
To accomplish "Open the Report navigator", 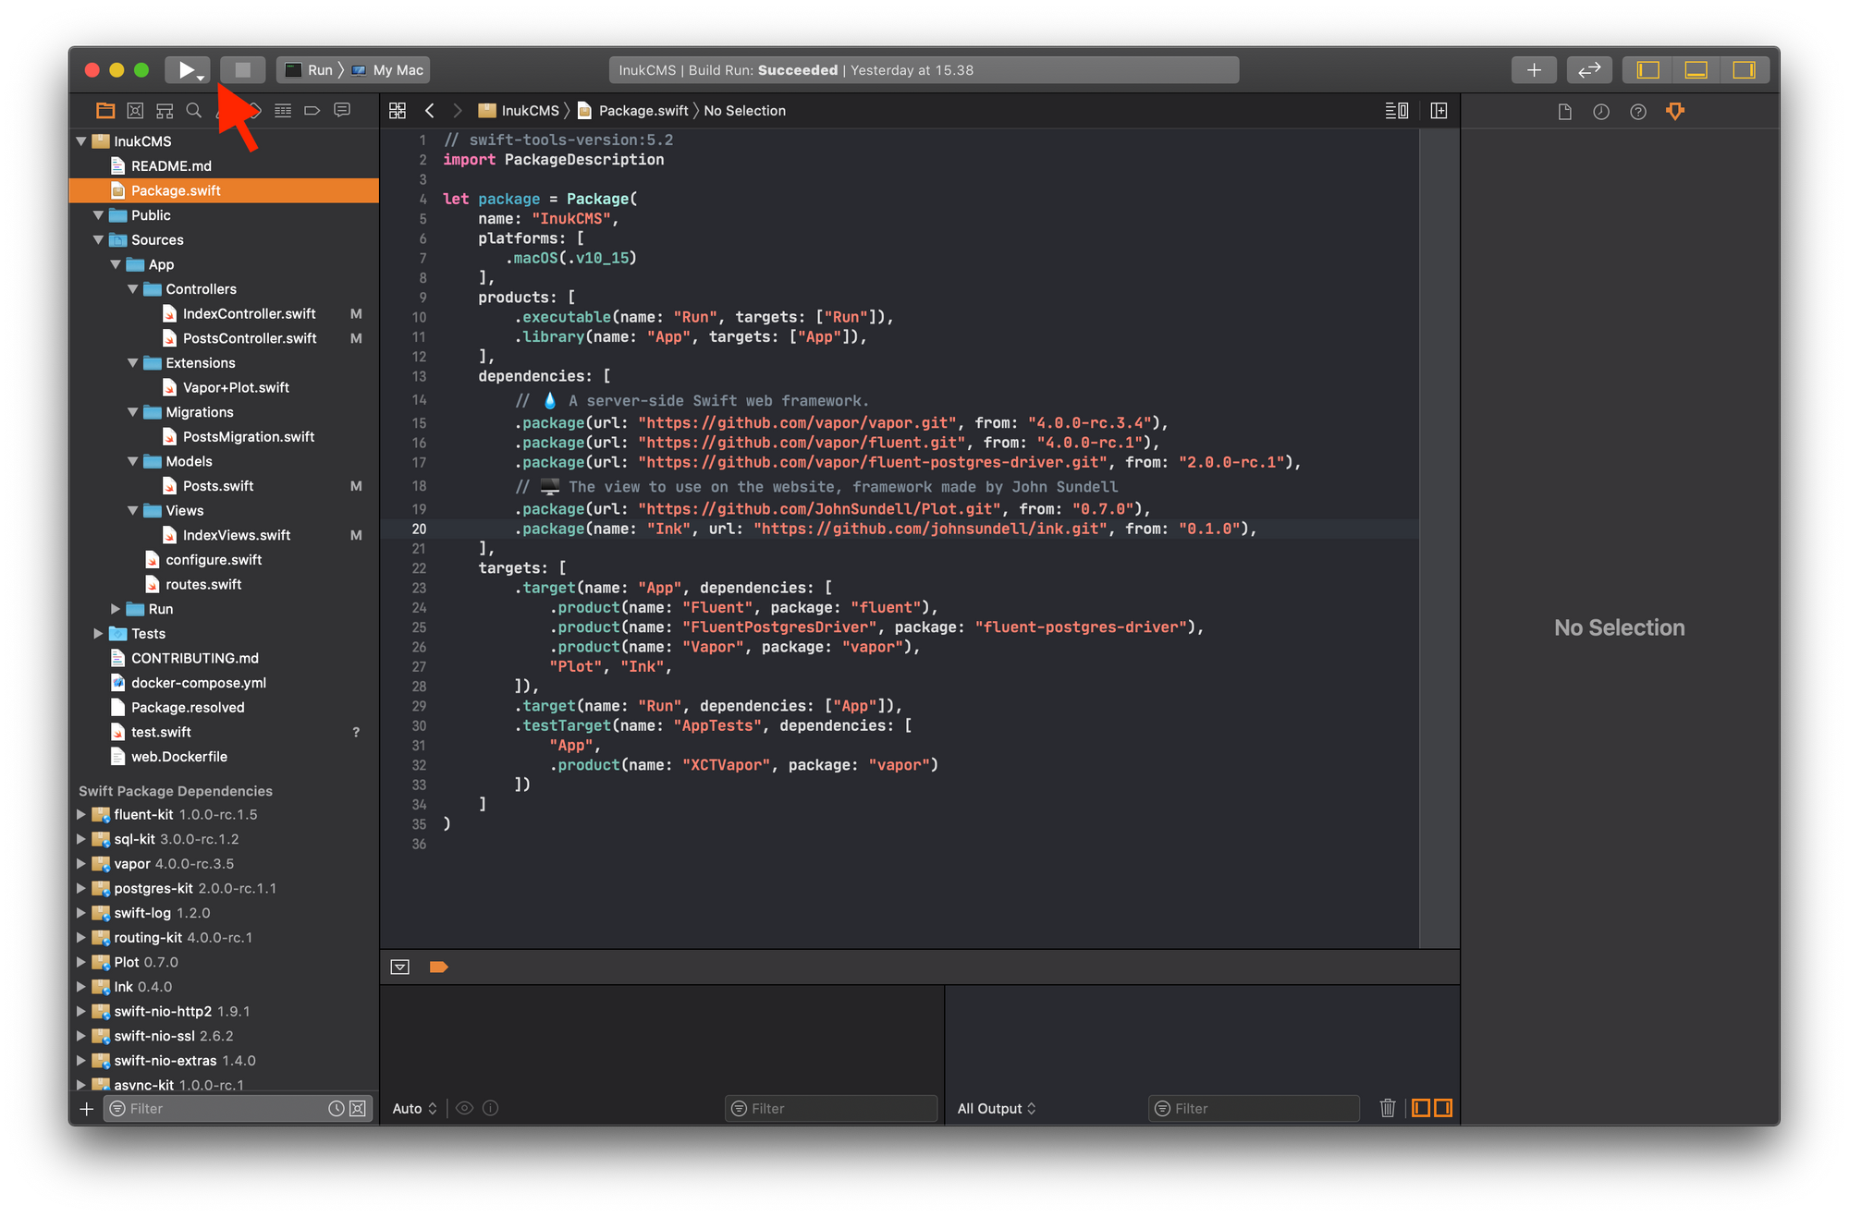I will pyautogui.click(x=342, y=111).
